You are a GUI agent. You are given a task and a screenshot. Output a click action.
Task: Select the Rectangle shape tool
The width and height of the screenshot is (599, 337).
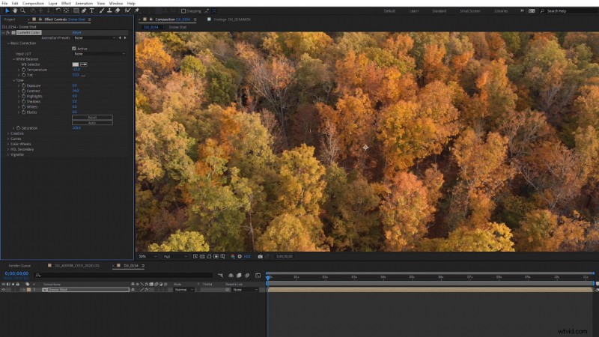click(76, 10)
